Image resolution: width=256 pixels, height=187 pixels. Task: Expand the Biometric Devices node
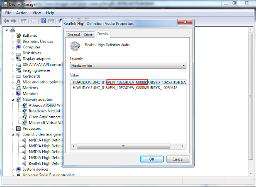click(x=13, y=42)
